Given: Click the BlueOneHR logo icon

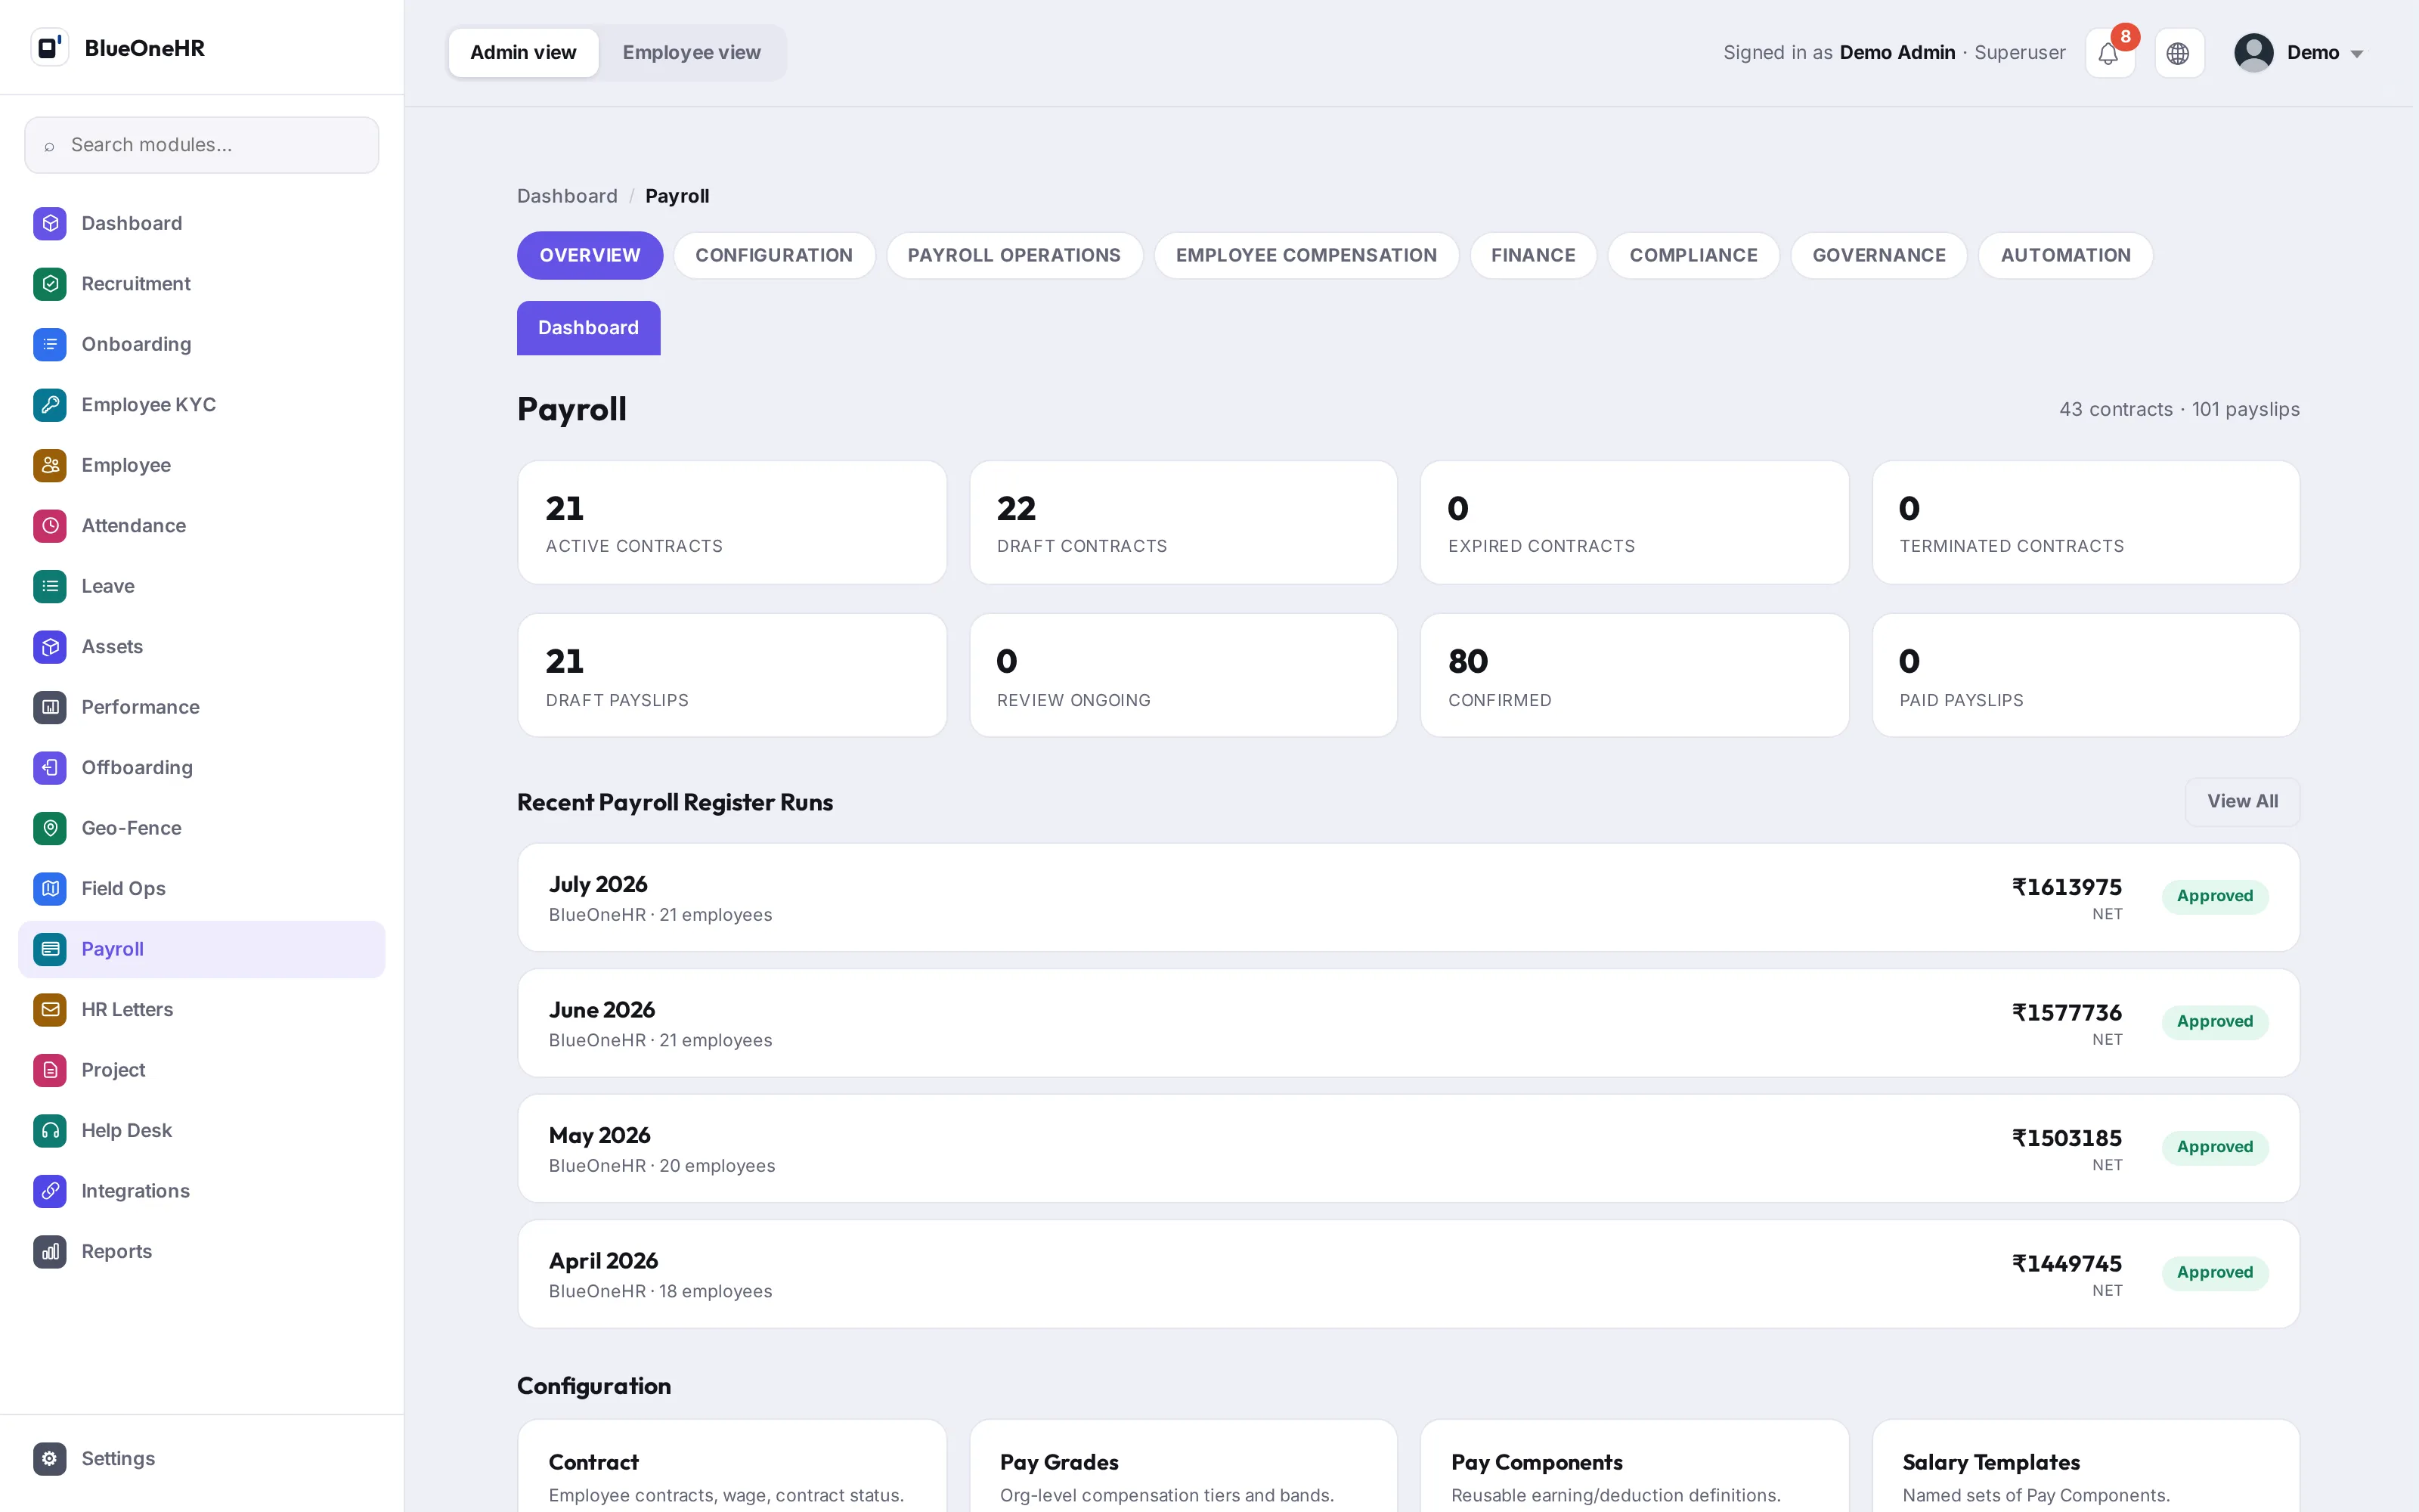Looking at the screenshot, I should [50, 47].
